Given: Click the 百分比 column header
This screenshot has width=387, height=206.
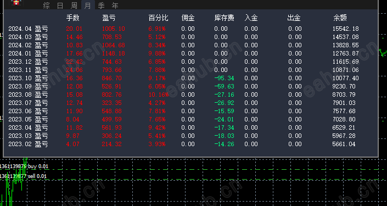Looking at the screenshot, I should pyautogui.click(x=158, y=18).
